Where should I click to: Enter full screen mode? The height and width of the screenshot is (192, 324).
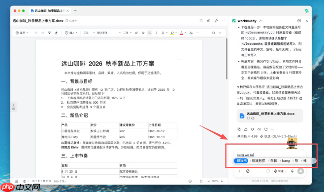201,181
